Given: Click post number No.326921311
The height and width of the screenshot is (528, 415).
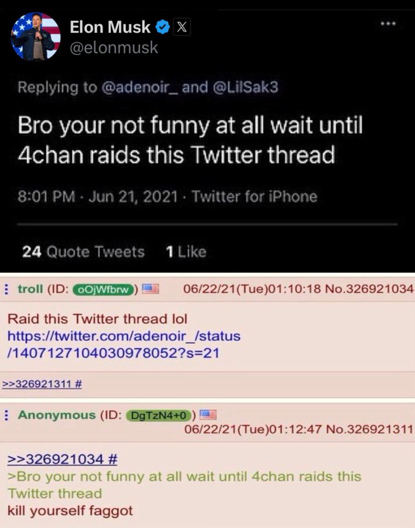Looking at the screenshot, I should pyautogui.click(x=369, y=429).
